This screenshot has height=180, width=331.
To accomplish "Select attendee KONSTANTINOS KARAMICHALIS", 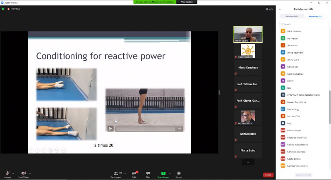I will tap(304, 95).
